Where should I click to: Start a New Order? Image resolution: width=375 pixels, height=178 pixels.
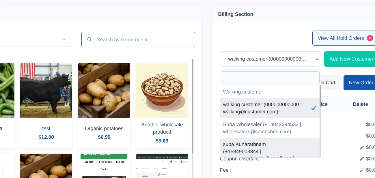tap(361, 83)
